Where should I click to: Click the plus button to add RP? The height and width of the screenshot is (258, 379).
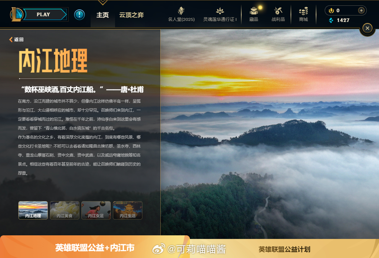361,10
